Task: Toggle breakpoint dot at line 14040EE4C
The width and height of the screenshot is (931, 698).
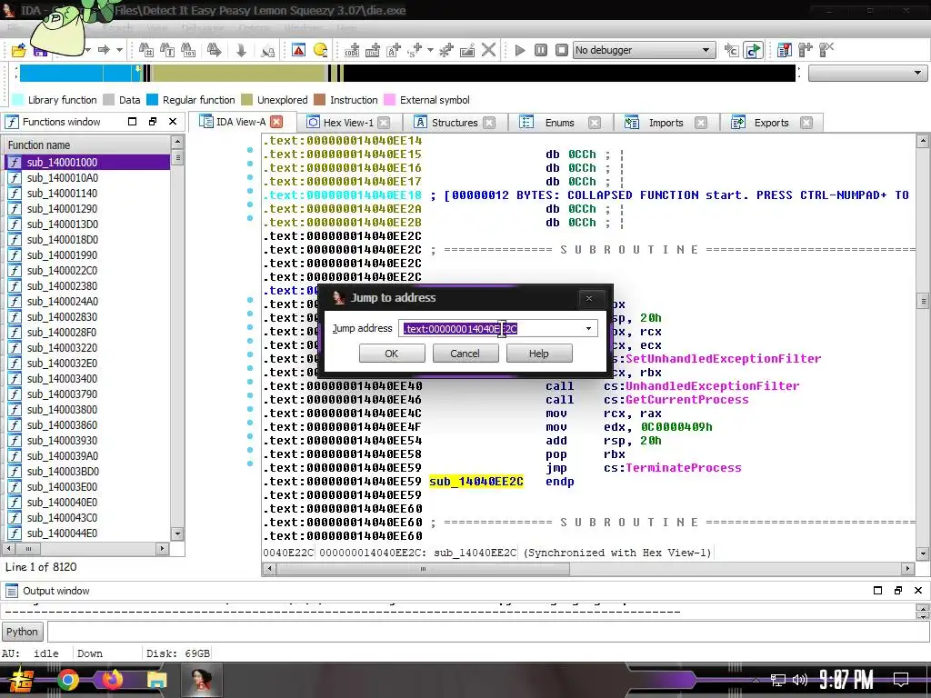Action: tap(250, 409)
